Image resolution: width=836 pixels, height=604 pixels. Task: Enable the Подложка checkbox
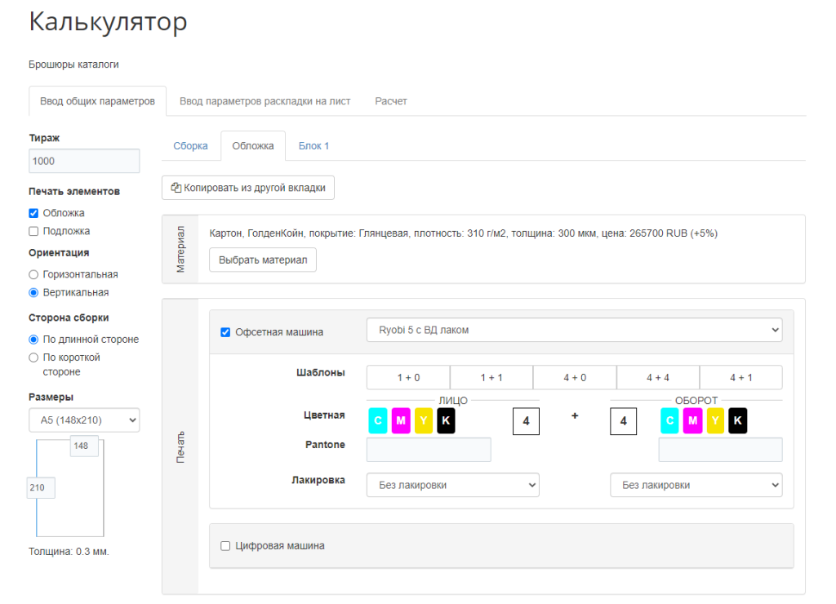[x=33, y=232]
